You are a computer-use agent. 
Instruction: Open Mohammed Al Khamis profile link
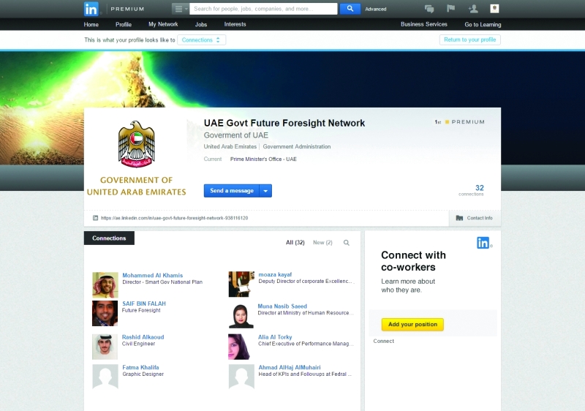153,275
